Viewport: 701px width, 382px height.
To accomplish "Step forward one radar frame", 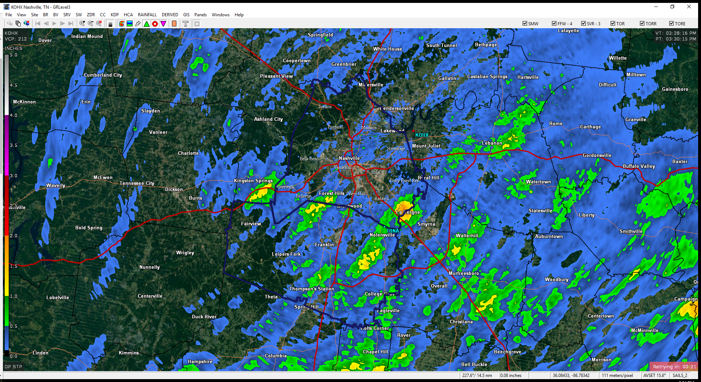I will tap(63, 24).
